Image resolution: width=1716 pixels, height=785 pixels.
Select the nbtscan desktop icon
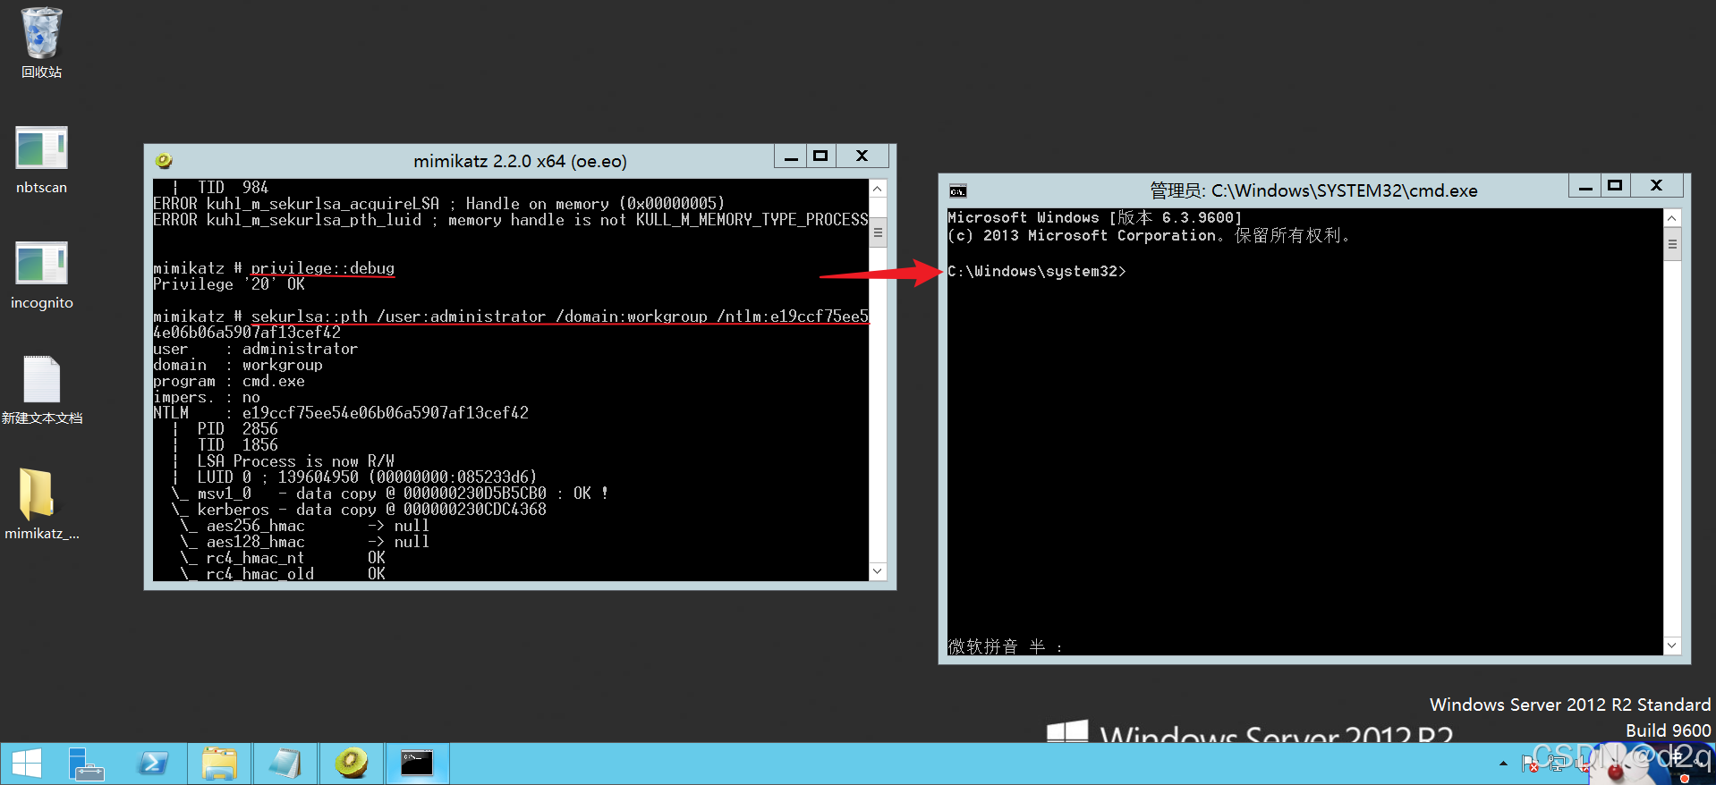41,159
